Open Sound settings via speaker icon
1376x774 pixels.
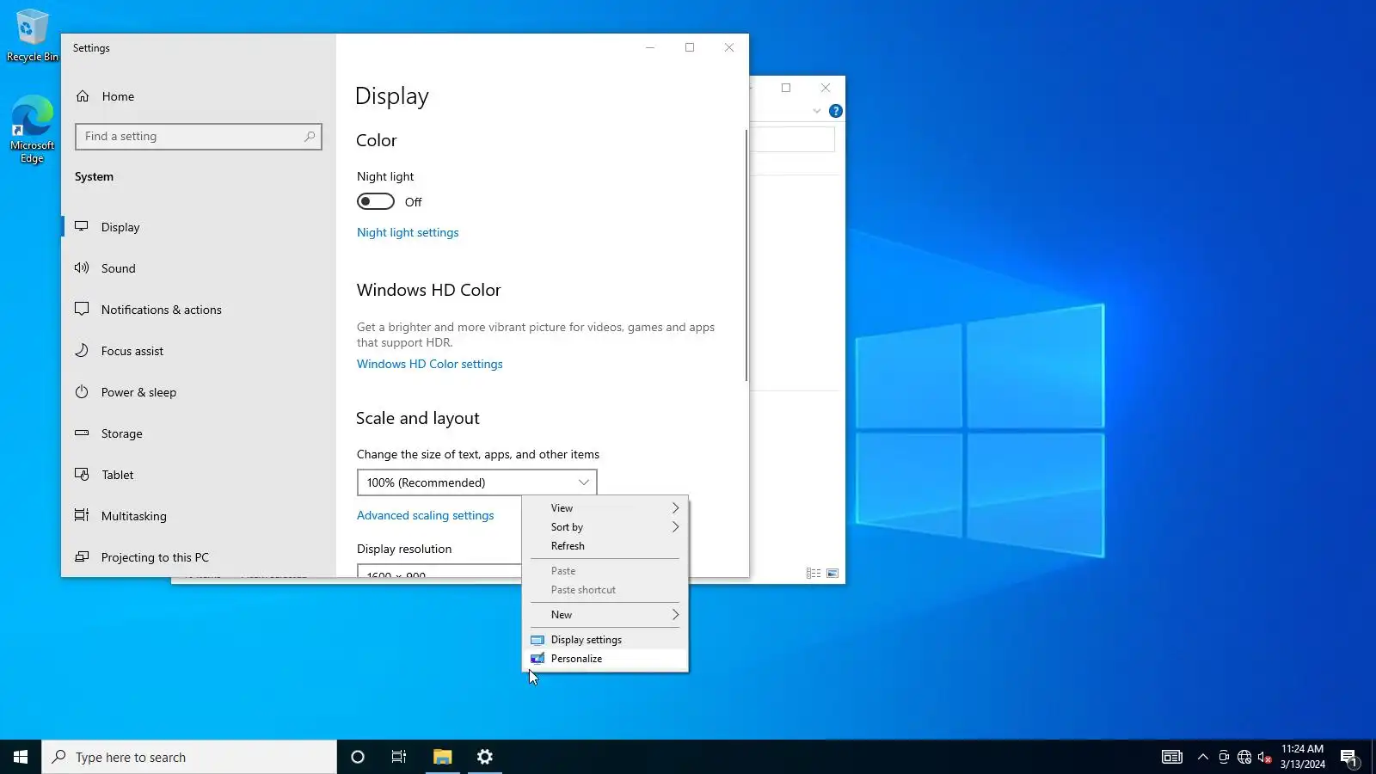click(82, 267)
